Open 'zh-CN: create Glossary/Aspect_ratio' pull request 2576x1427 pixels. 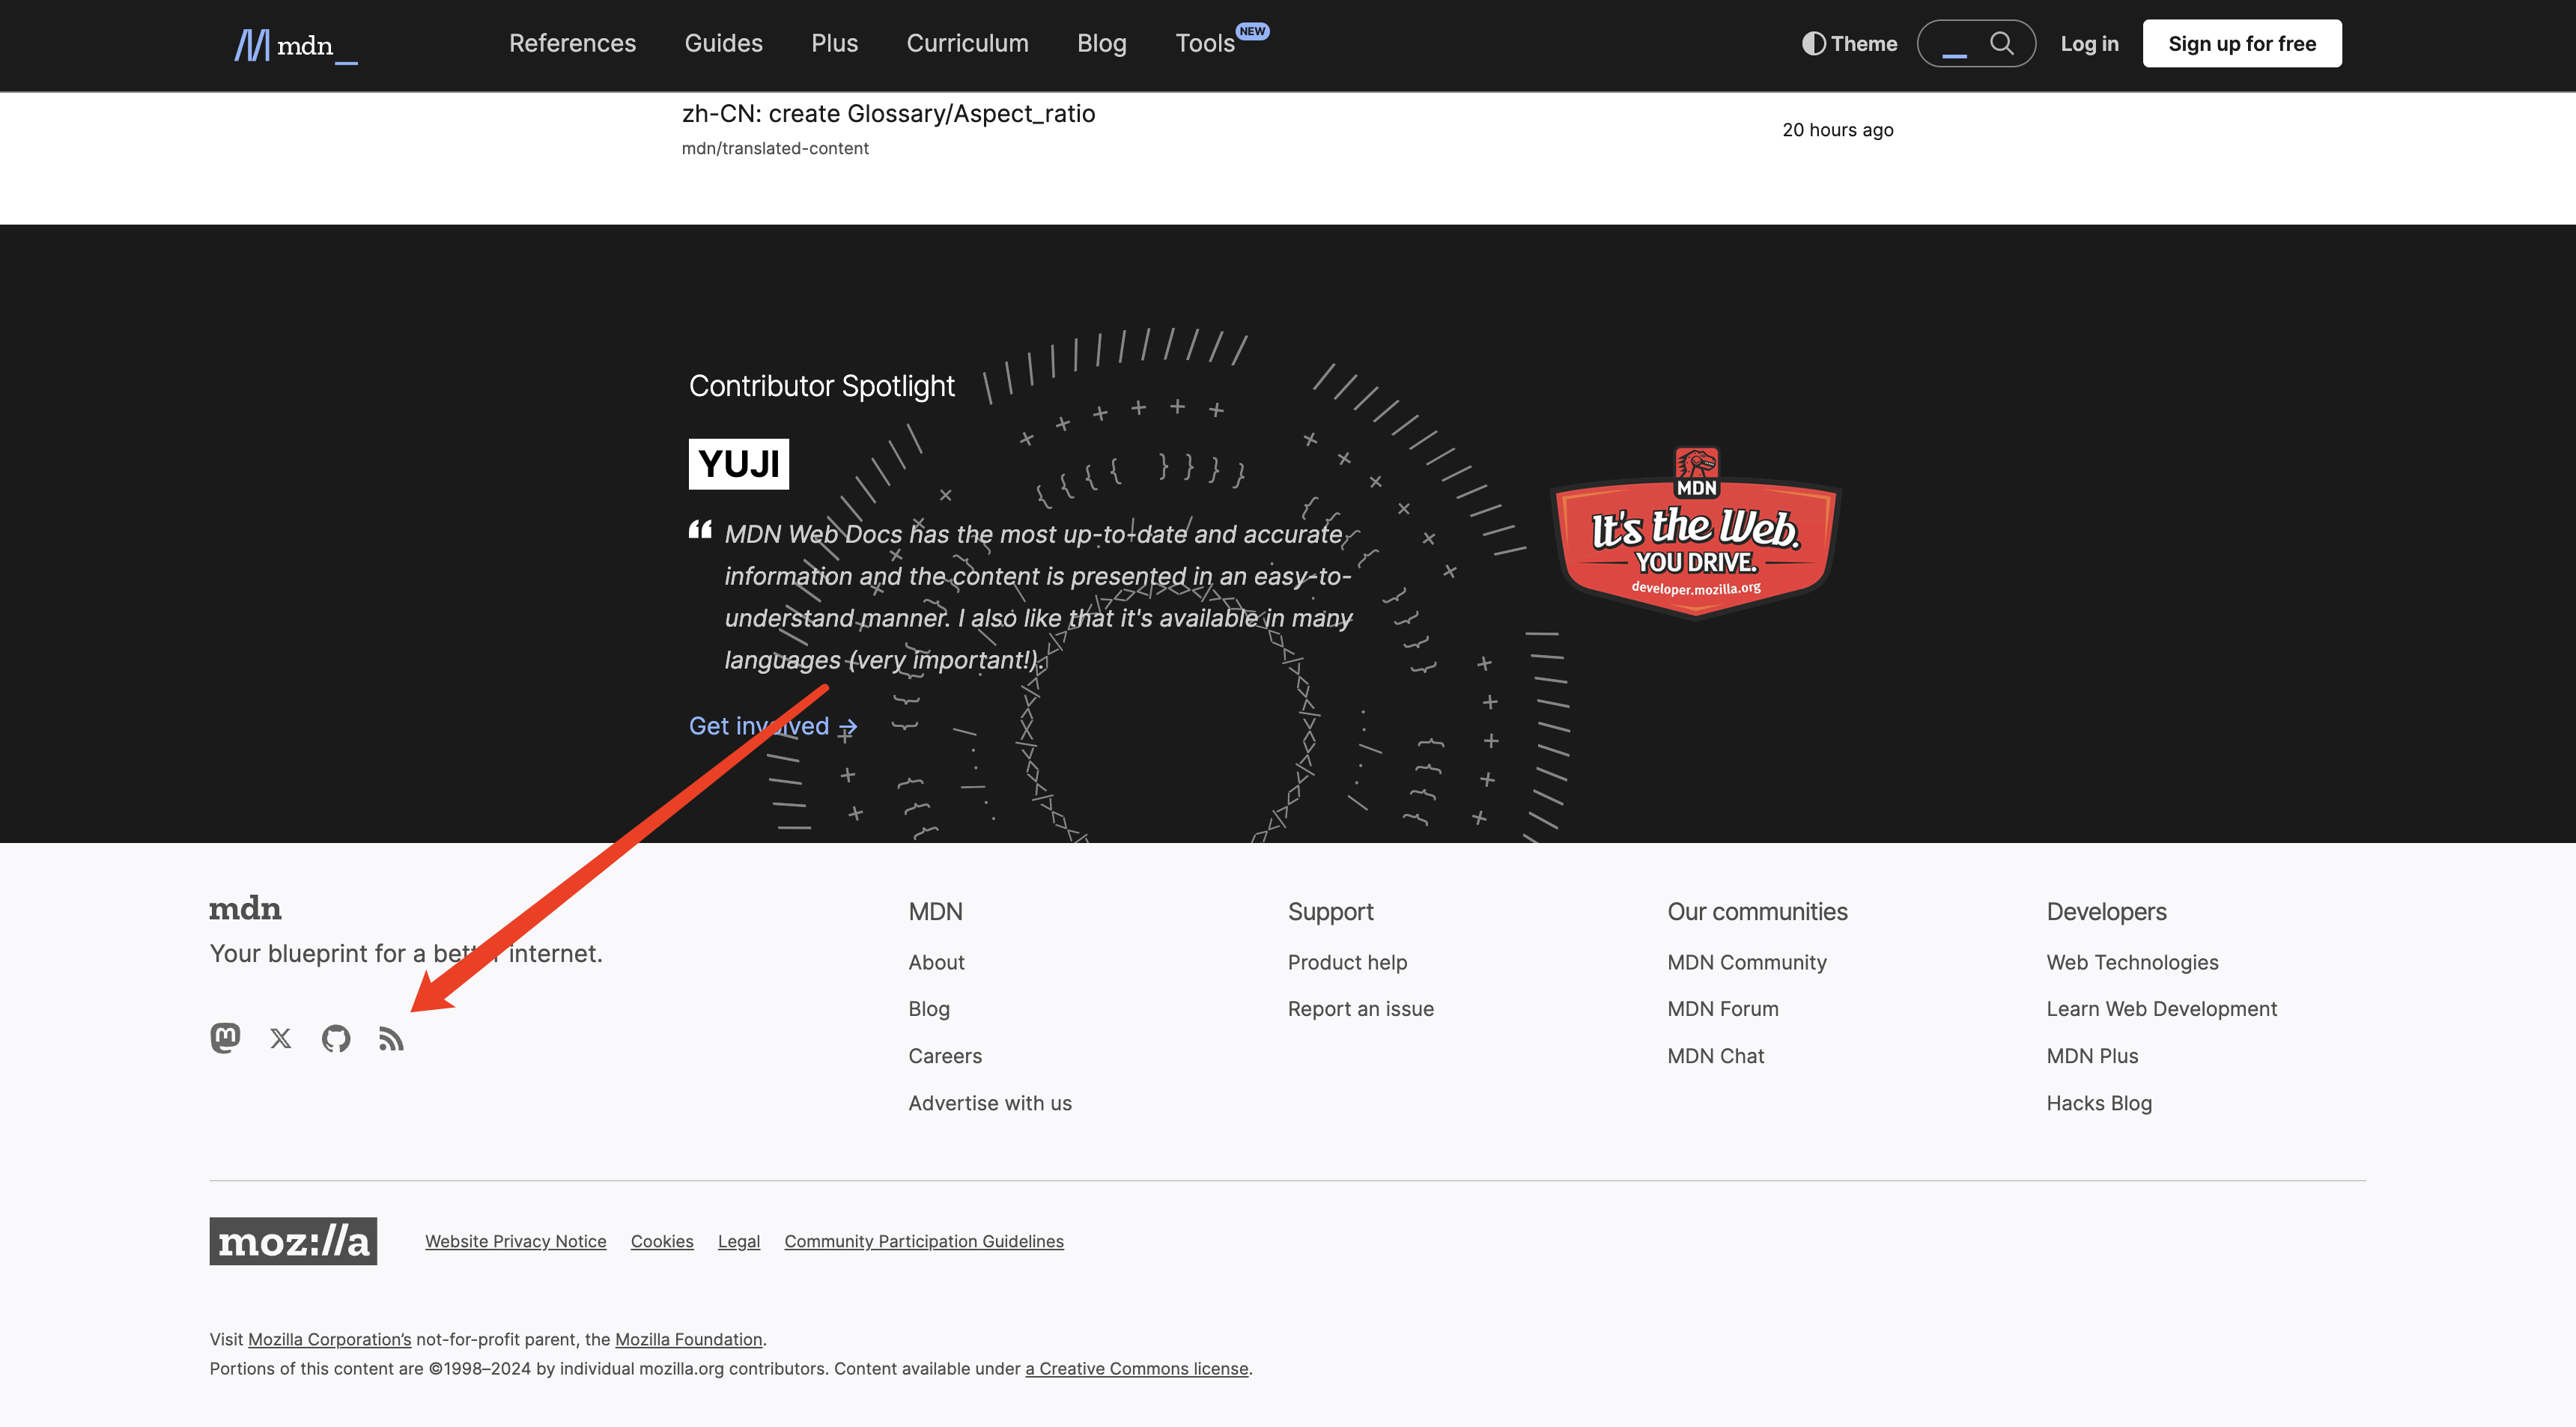888,113
